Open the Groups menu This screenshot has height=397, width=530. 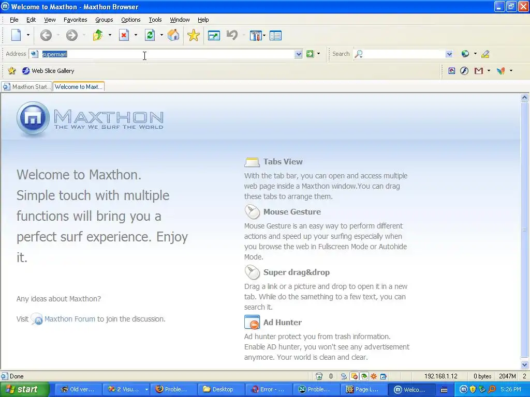(104, 20)
